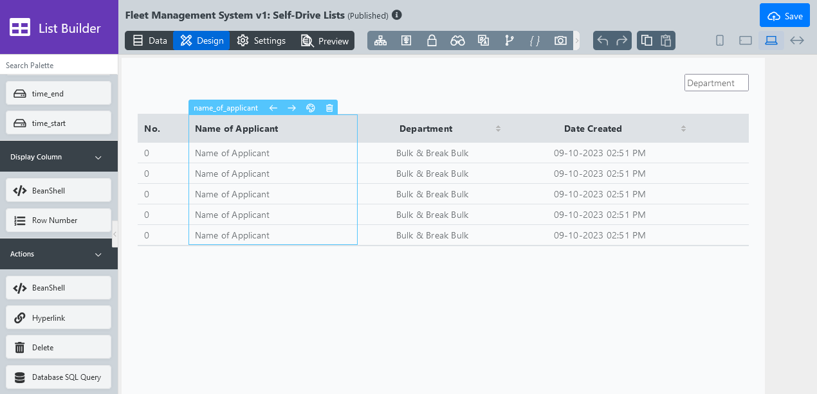
Task: Click the code-branch diff icon in toolbar
Action: pyautogui.click(x=509, y=40)
